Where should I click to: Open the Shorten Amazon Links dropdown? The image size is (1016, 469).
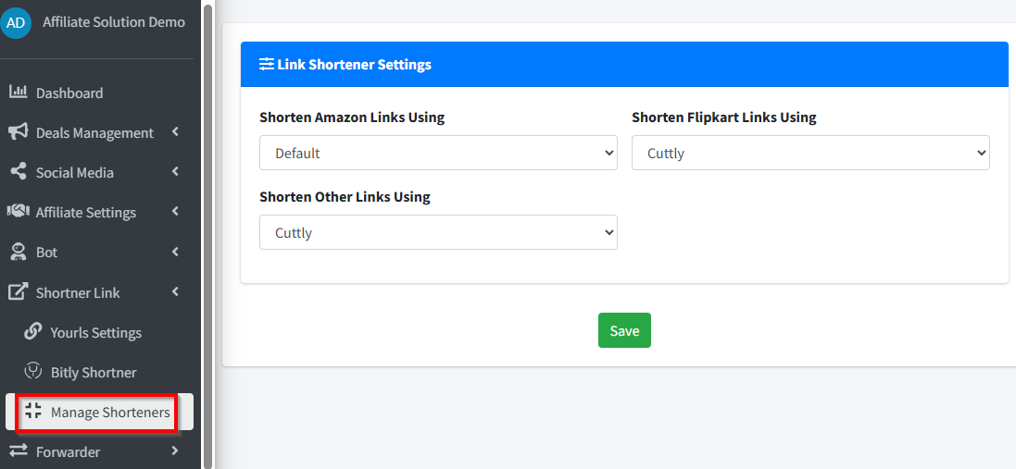438,153
